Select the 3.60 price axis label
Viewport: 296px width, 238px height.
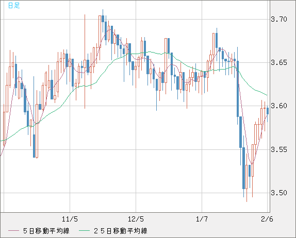click(x=279, y=106)
